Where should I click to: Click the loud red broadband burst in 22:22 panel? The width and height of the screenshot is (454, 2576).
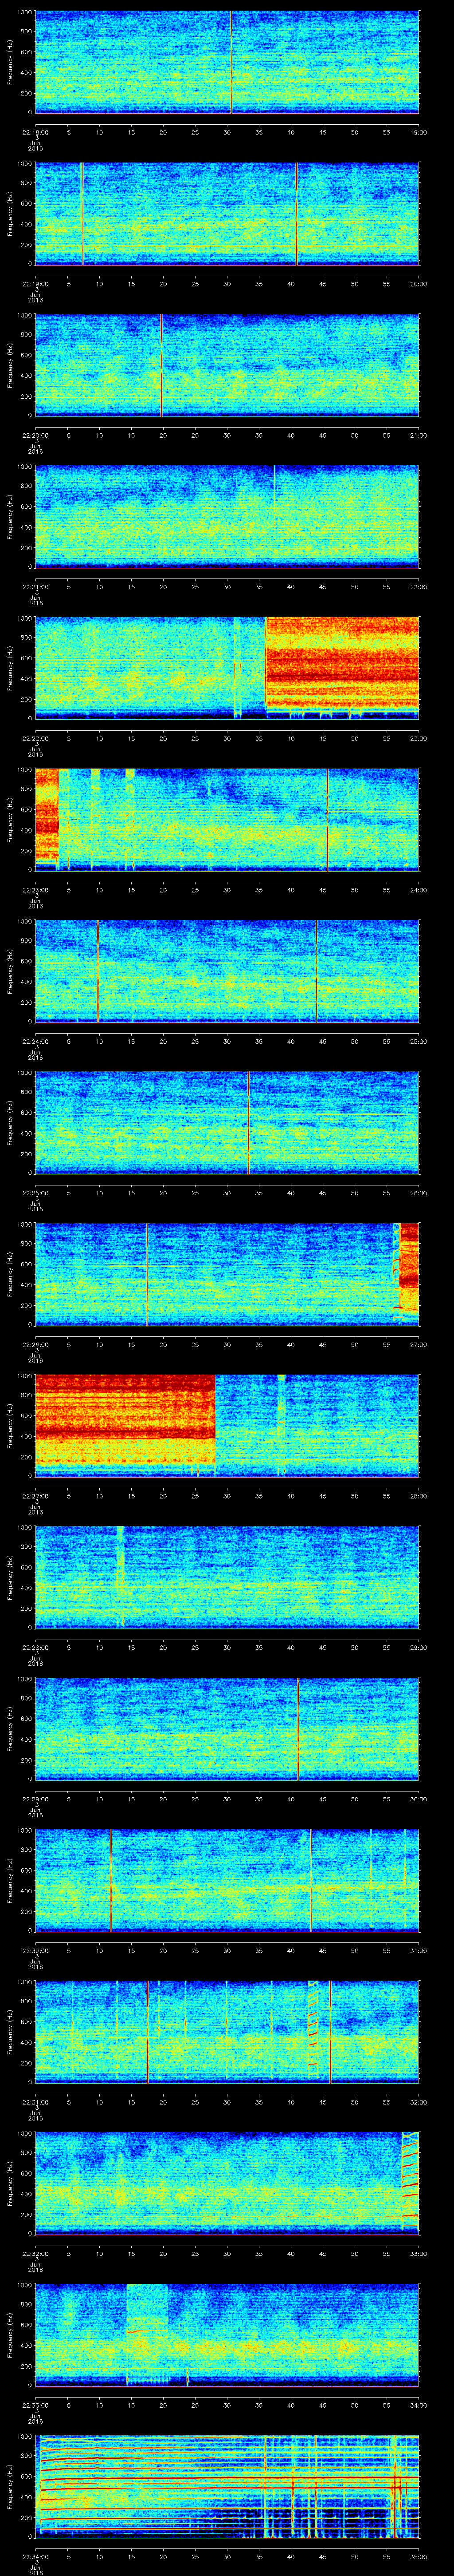tap(342, 662)
